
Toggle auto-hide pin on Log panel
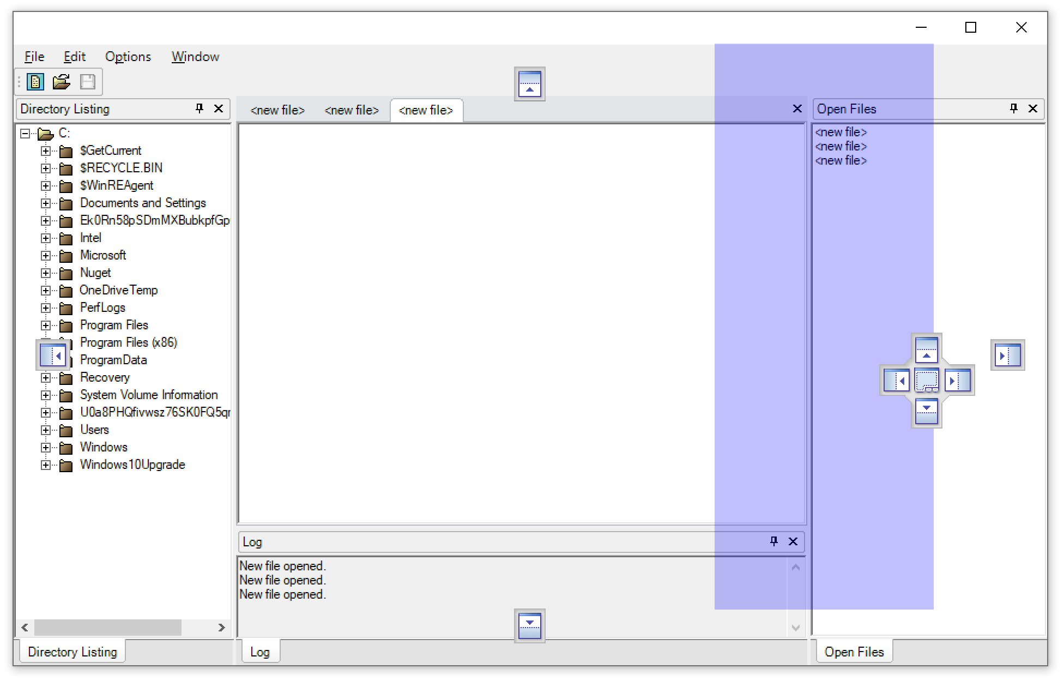pyautogui.click(x=773, y=541)
